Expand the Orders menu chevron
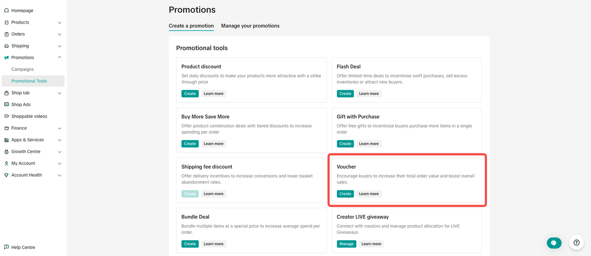The width and height of the screenshot is (591, 256). (60, 34)
